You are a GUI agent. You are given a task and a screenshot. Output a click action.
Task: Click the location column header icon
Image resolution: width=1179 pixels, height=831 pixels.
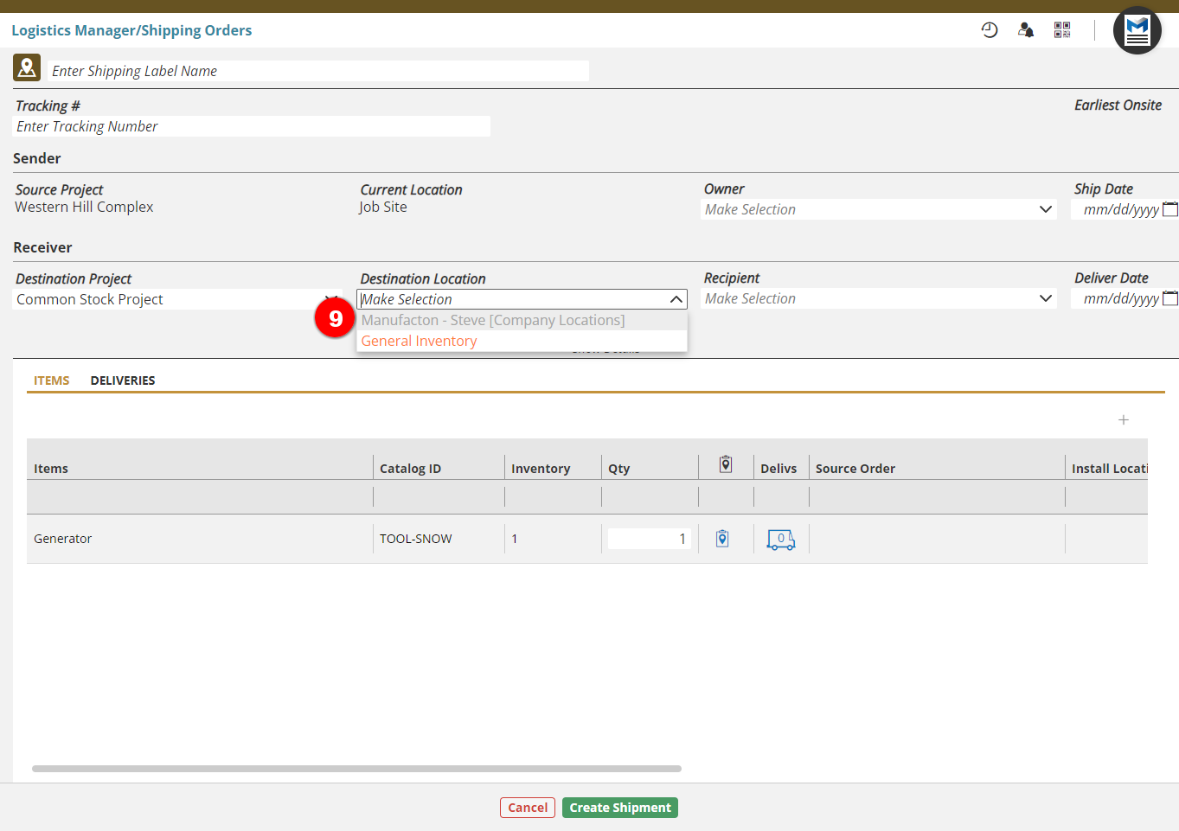pyautogui.click(x=726, y=465)
